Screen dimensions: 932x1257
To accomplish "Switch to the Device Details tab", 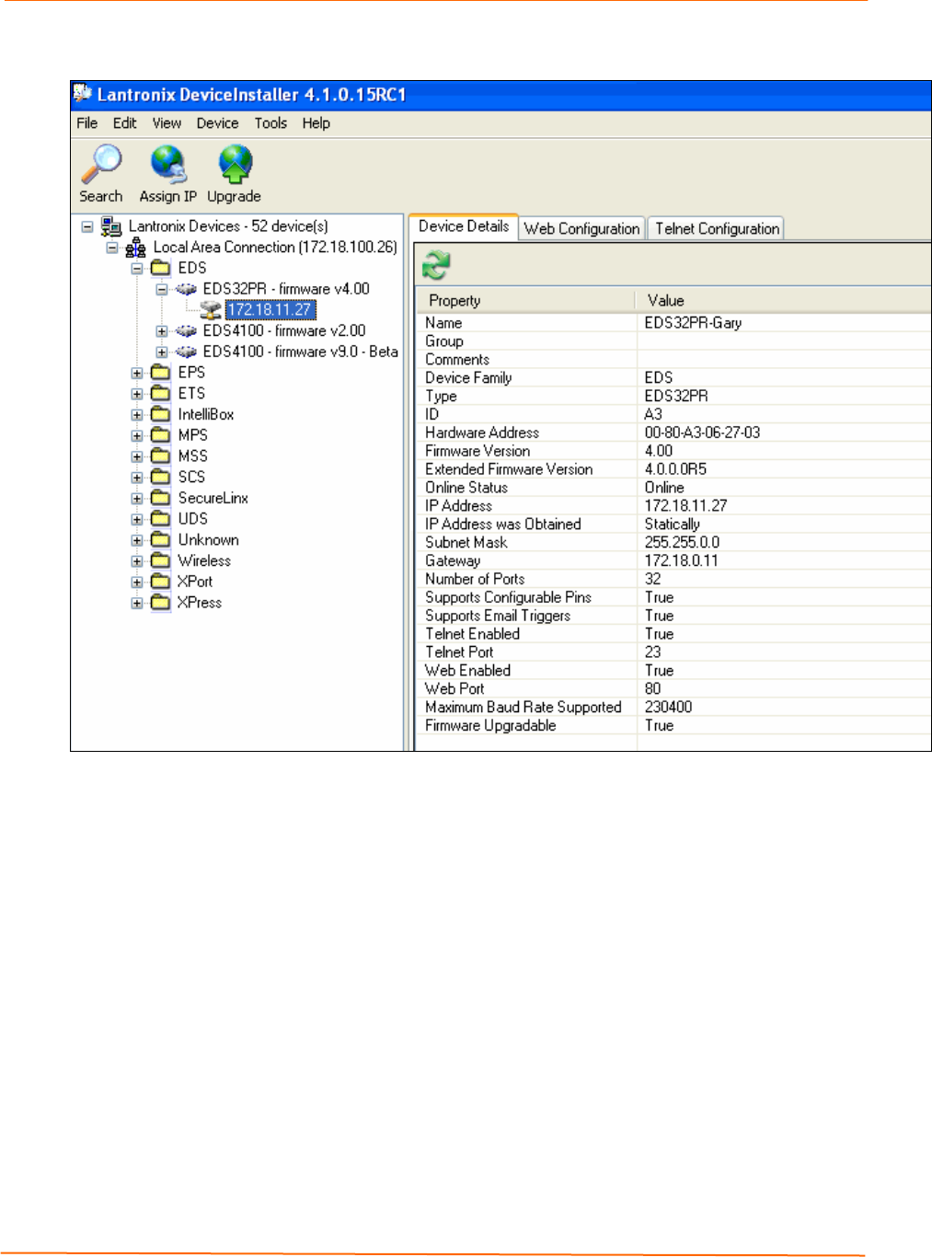I will coord(464,226).
